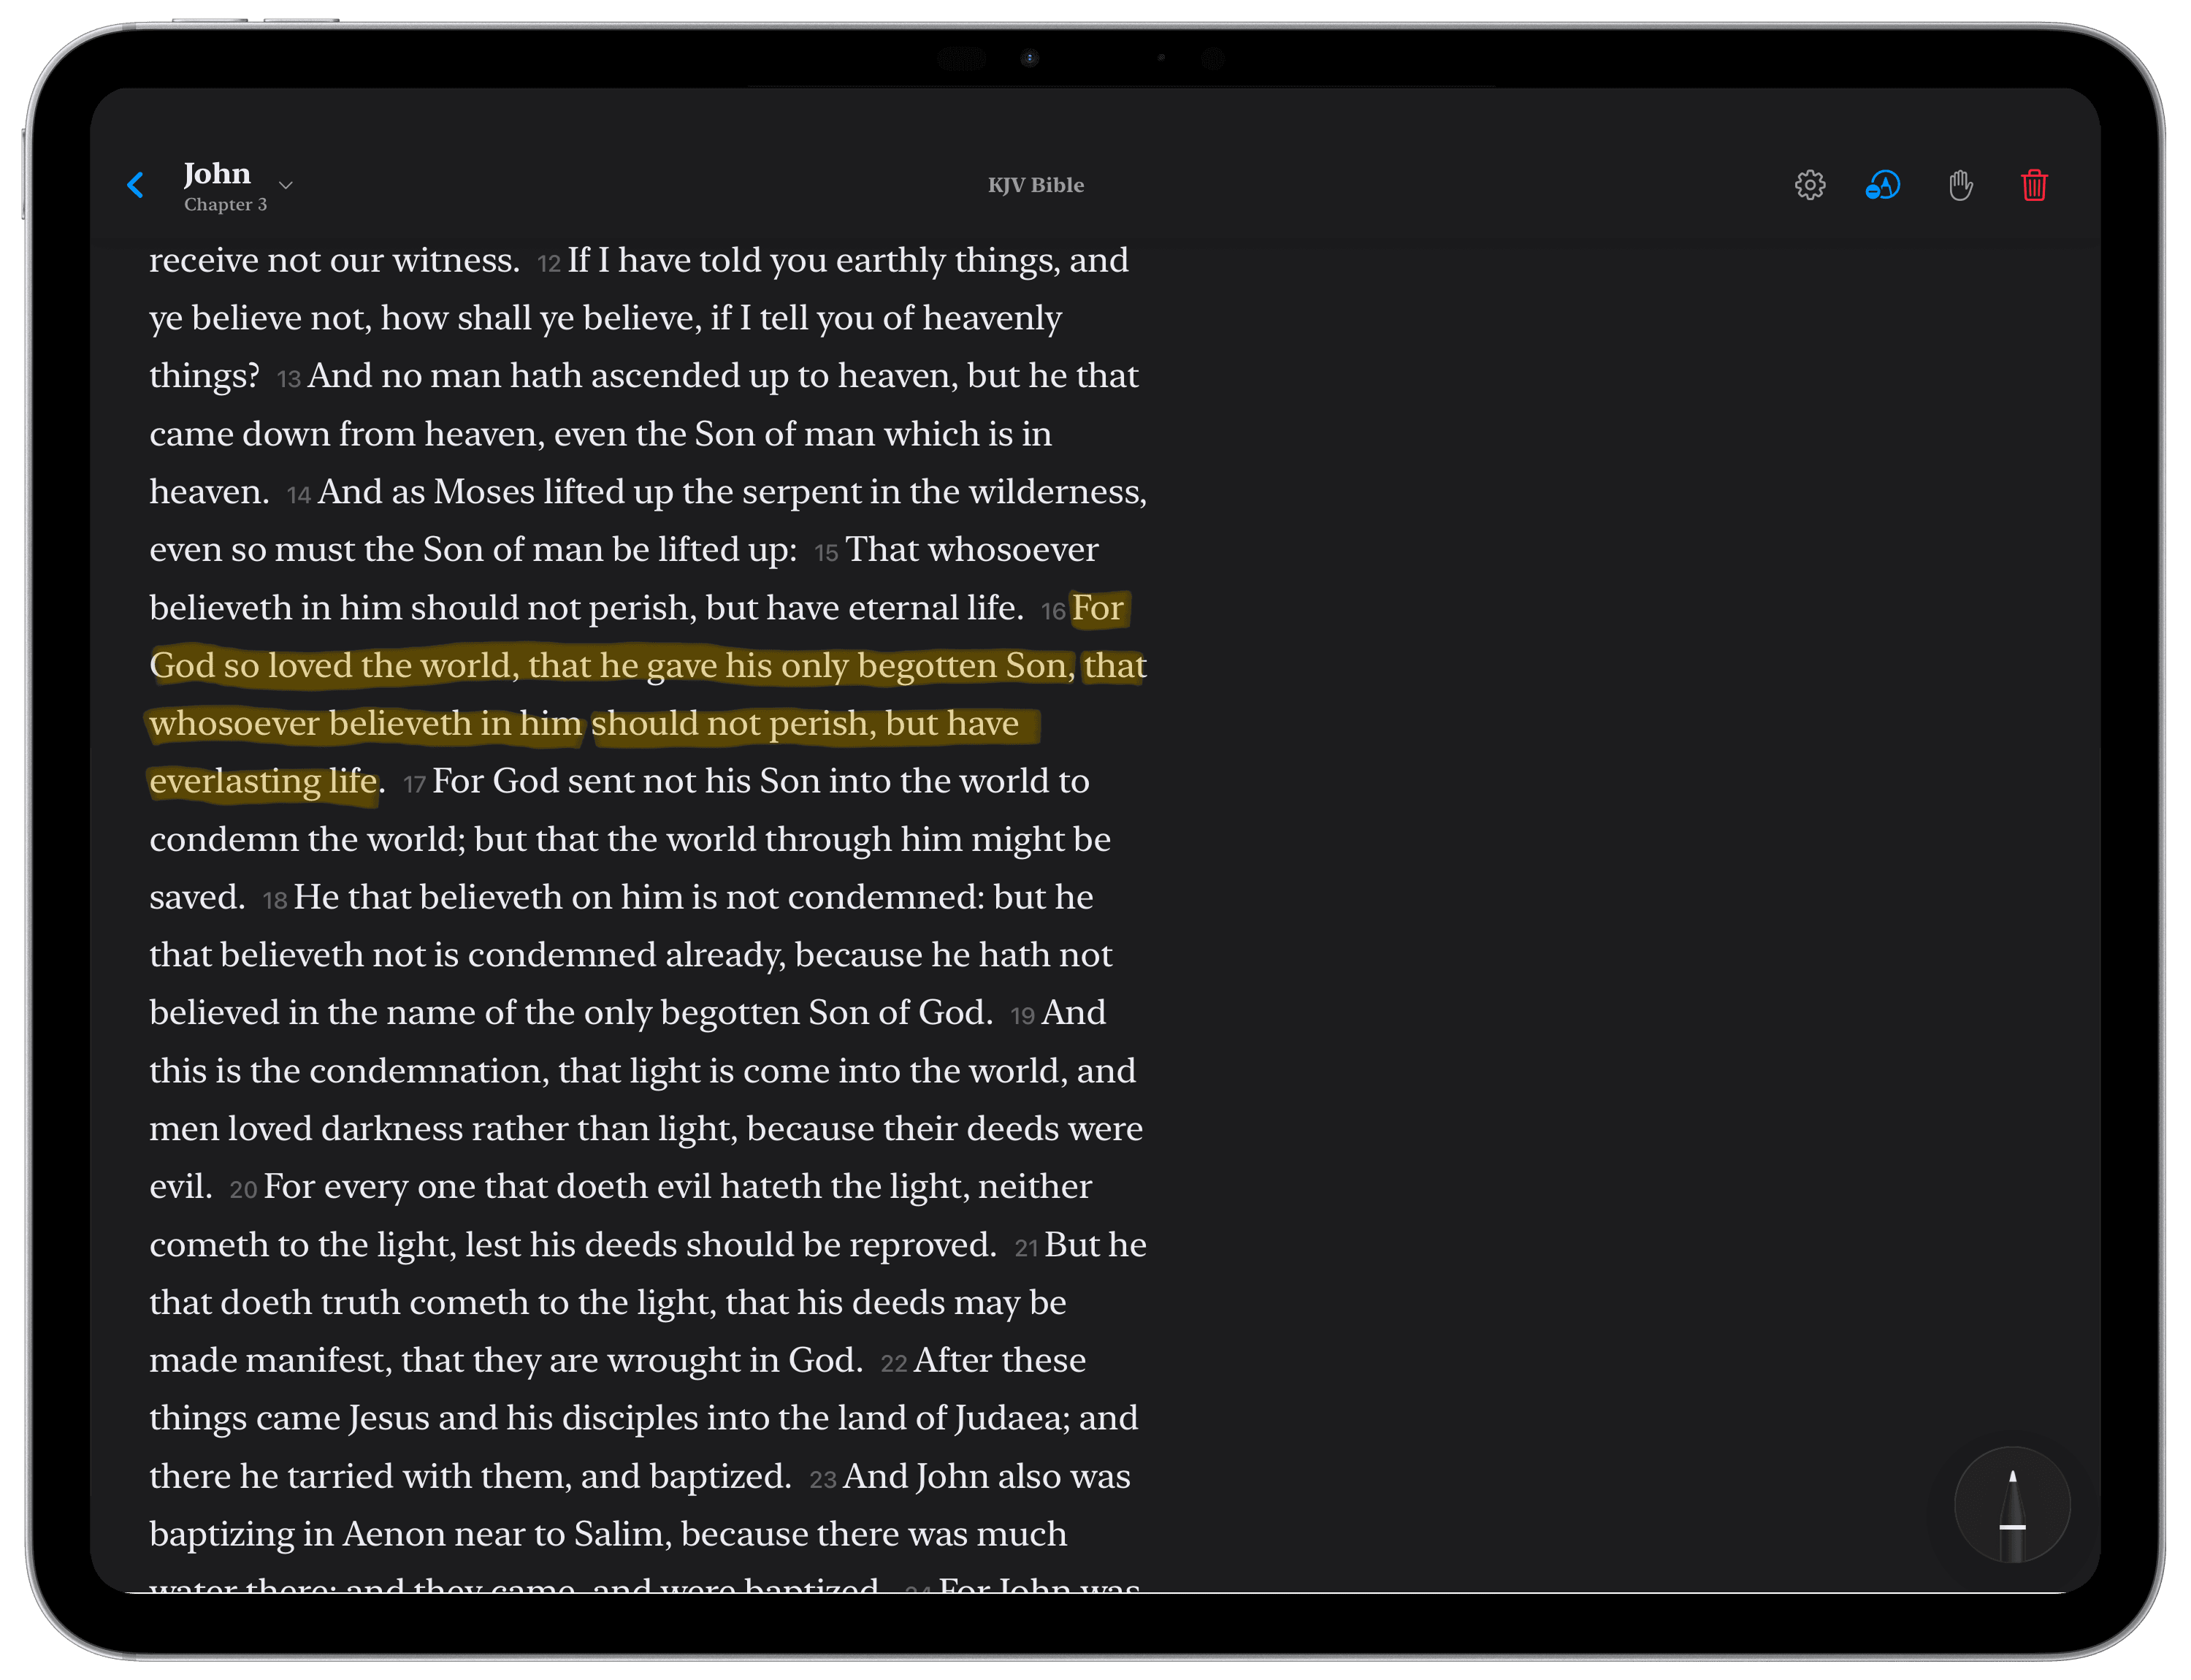
Task: Select verse number 23
Action: click(x=822, y=1480)
